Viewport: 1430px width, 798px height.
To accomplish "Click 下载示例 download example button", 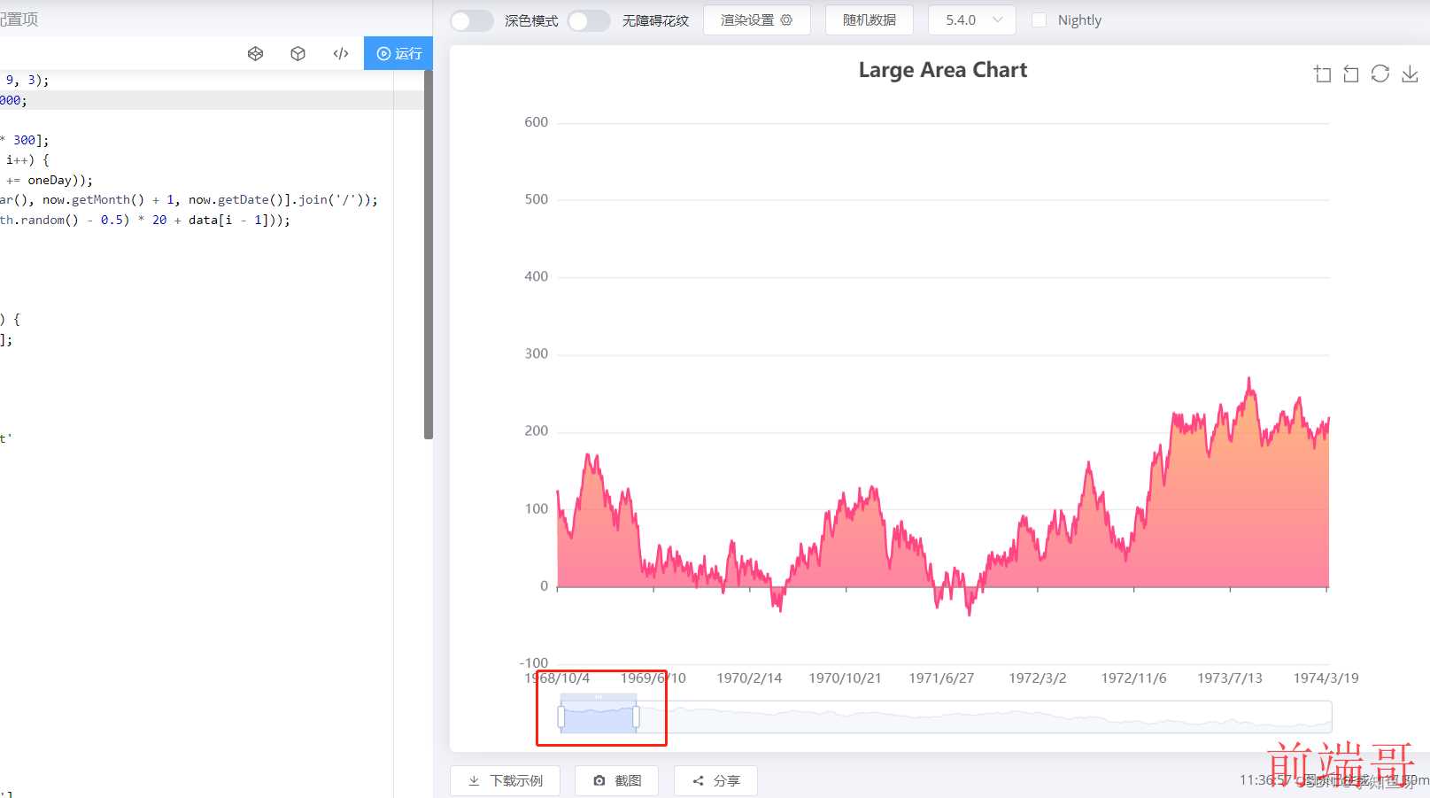I will pyautogui.click(x=505, y=780).
